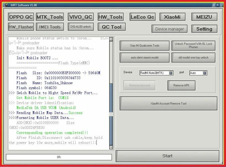Image resolution: width=226 pixels, height=167 pixels.
Task: Click the Remove APK button
Action: click(181, 85)
